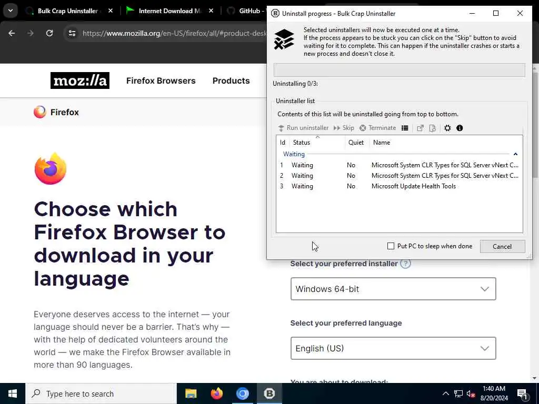Click the mozilla logo
This screenshot has height=404, width=539.
(x=80, y=80)
